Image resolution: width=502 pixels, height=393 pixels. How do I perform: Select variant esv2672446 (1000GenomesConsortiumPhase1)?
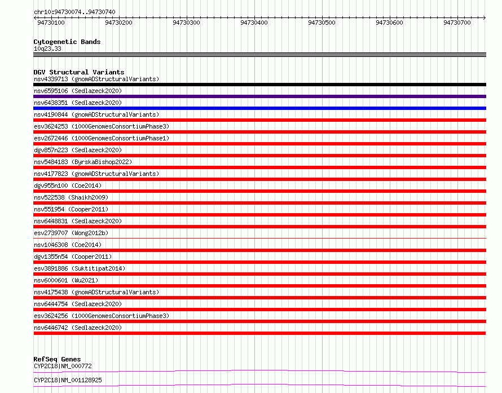(x=102, y=138)
